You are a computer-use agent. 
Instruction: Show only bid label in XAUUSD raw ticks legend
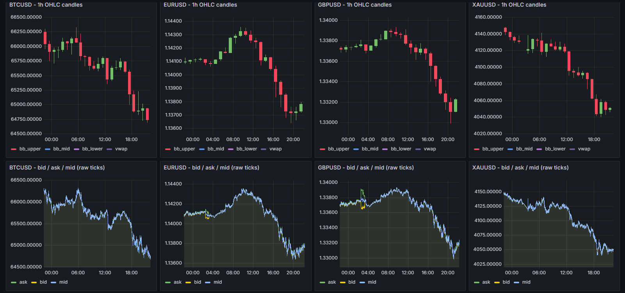point(506,282)
